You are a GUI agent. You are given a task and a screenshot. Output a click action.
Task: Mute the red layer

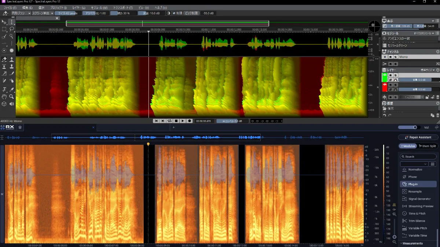[390, 85]
